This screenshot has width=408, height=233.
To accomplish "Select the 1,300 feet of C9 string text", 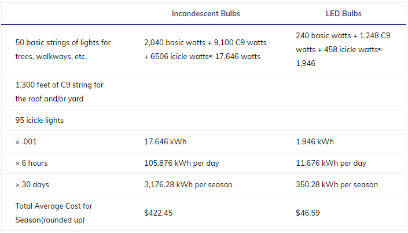I will 60,92.
